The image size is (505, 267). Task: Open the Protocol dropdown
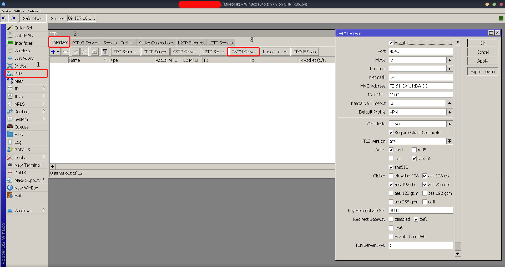450,69
